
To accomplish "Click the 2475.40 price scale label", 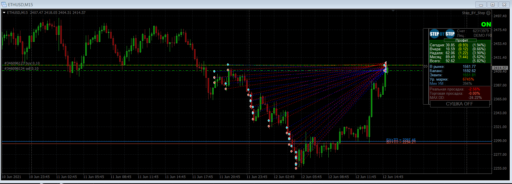I will click(500, 30).
